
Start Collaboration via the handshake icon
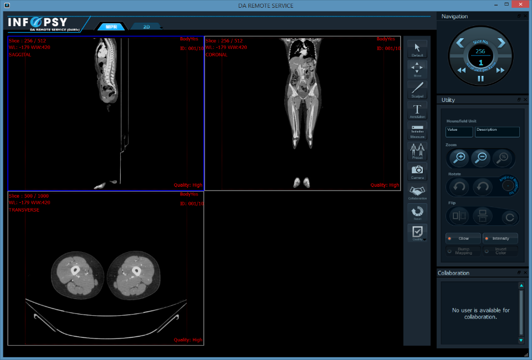(417, 192)
